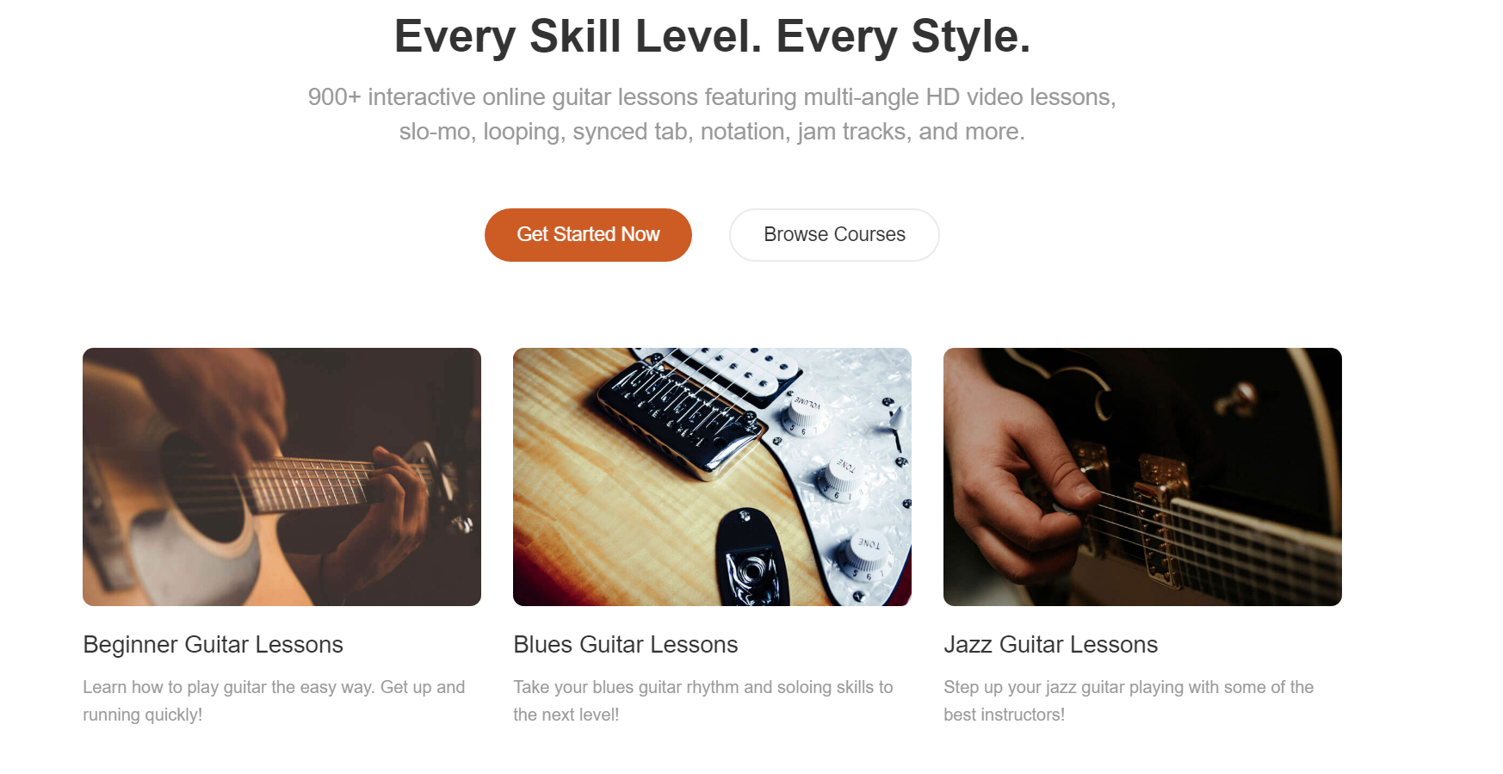Click the beginner course description text
This screenshot has height=774, width=1503.
tap(274, 700)
